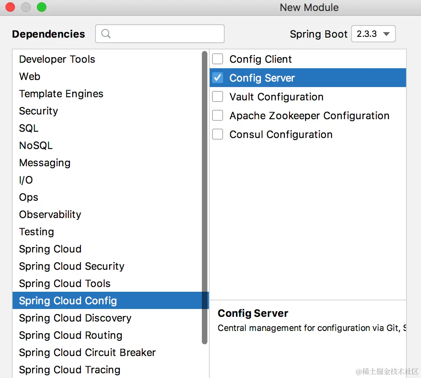The image size is (421, 378).
Task: Click the Apache Zookeeper Configuration label
Action: click(x=309, y=116)
